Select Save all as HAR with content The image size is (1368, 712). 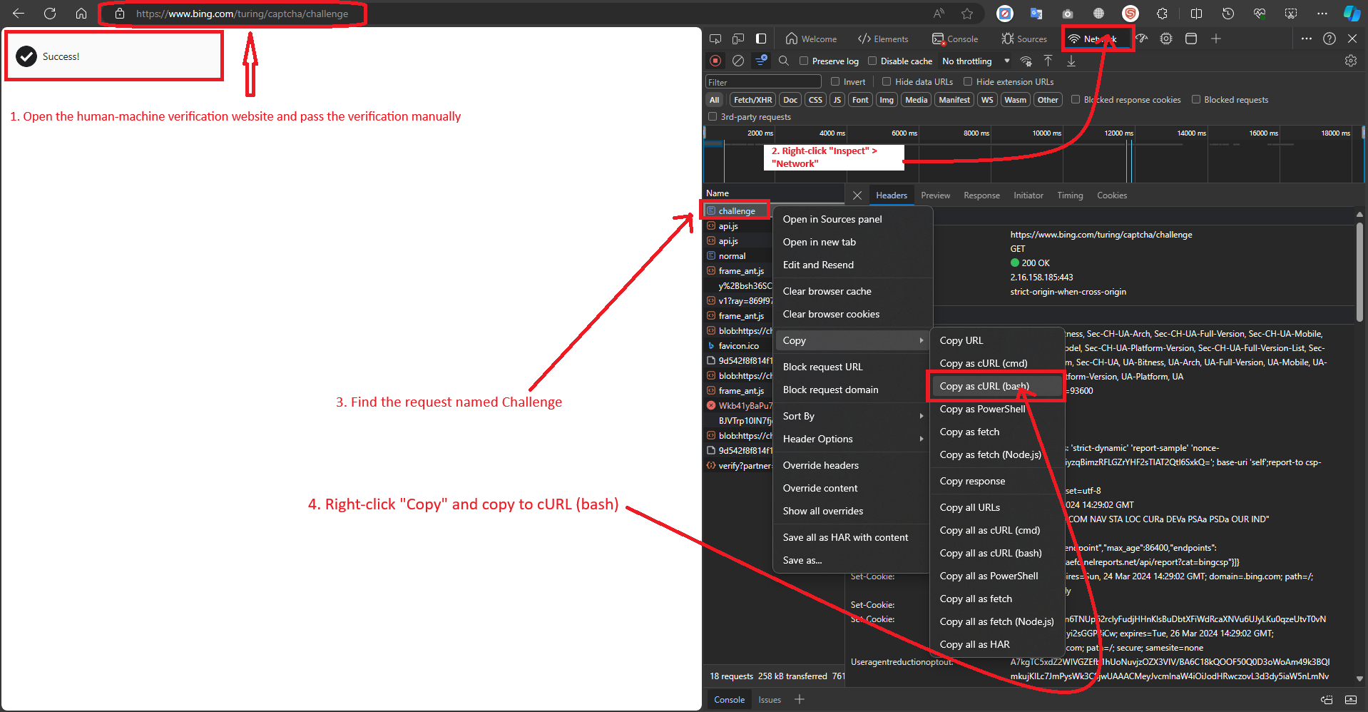pos(853,537)
